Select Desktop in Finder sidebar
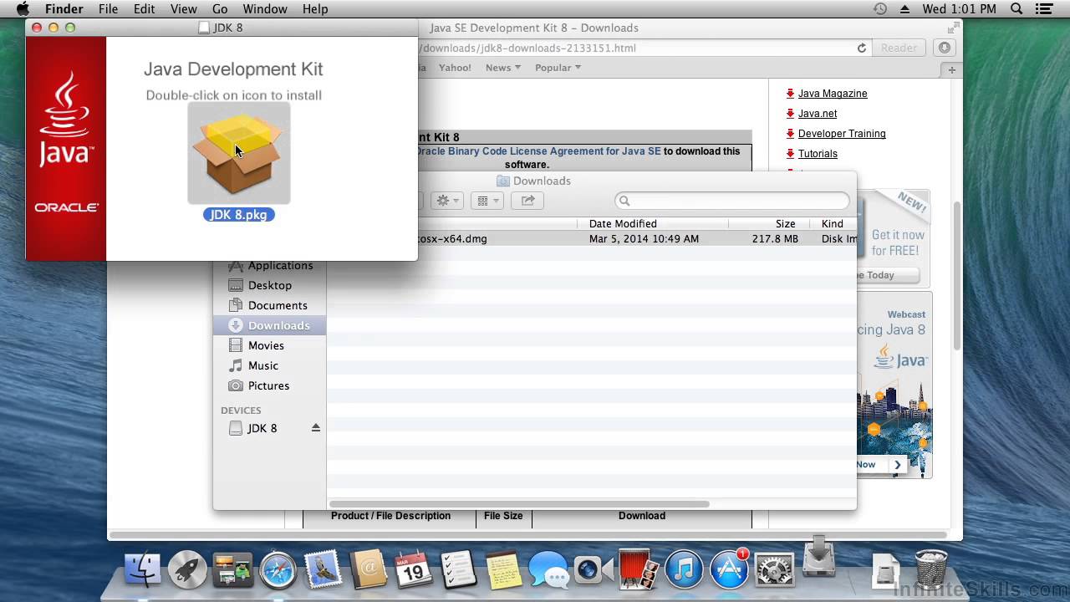Image resolution: width=1070 pixels, height=602 pixels. (270, 285)
